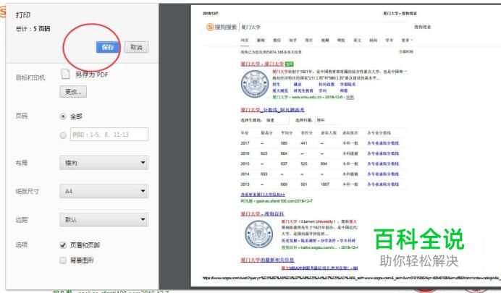Enable the 背景图形 checkbox
501x293 pixels.
63,260
